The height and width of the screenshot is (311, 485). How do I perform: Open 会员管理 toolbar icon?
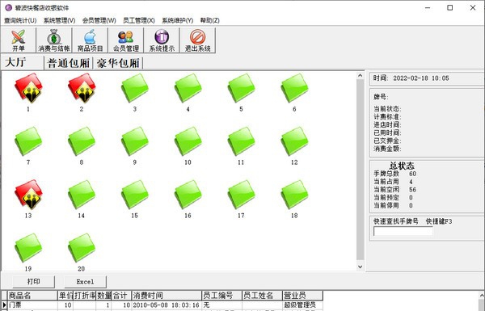coord(126,40)
